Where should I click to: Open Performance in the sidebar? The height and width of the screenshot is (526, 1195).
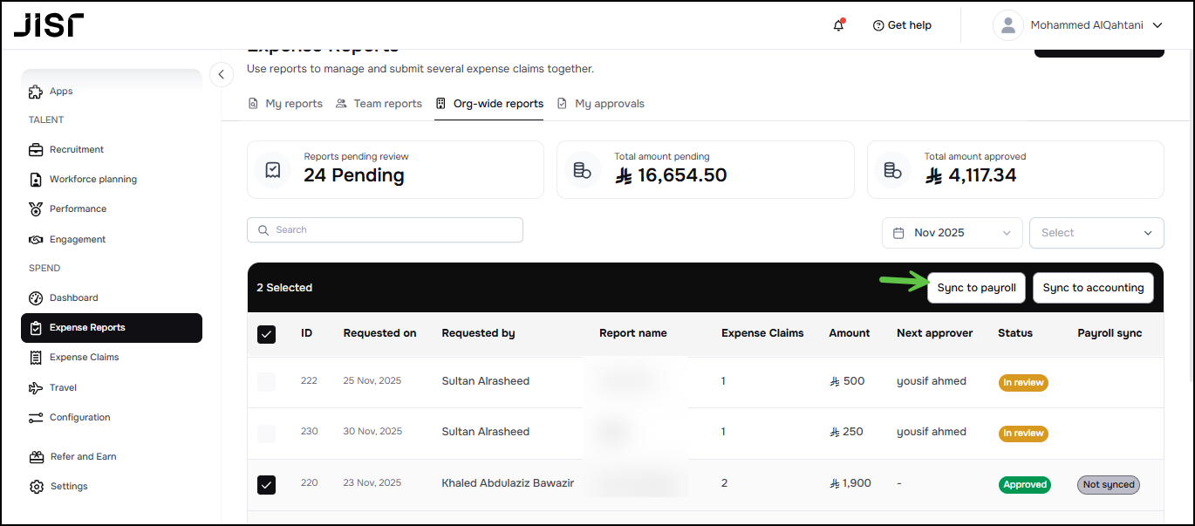(x=78, y=208)
